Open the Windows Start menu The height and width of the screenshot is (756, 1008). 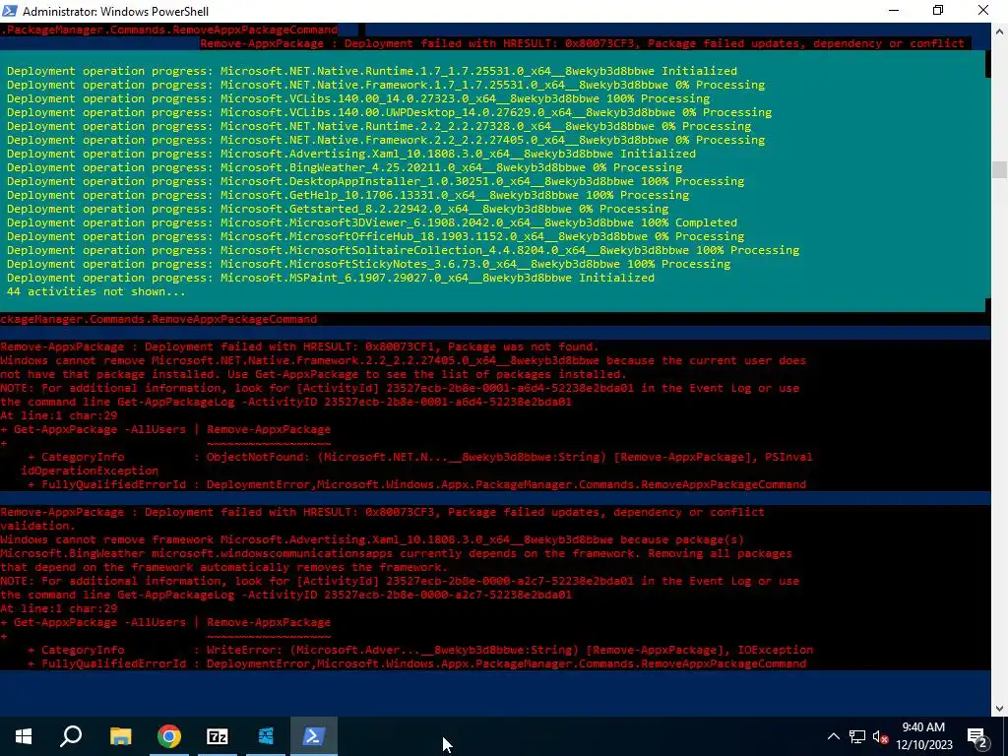point(24,736)
